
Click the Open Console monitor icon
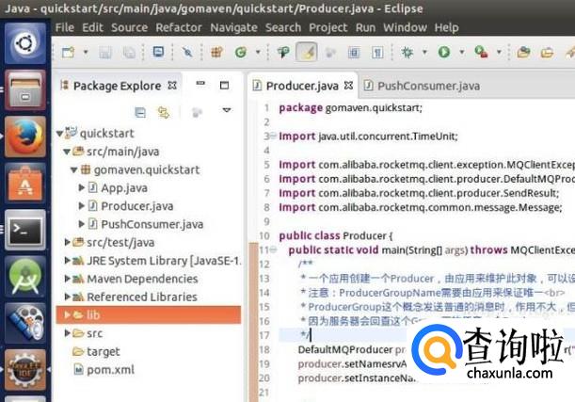(158, 52)
